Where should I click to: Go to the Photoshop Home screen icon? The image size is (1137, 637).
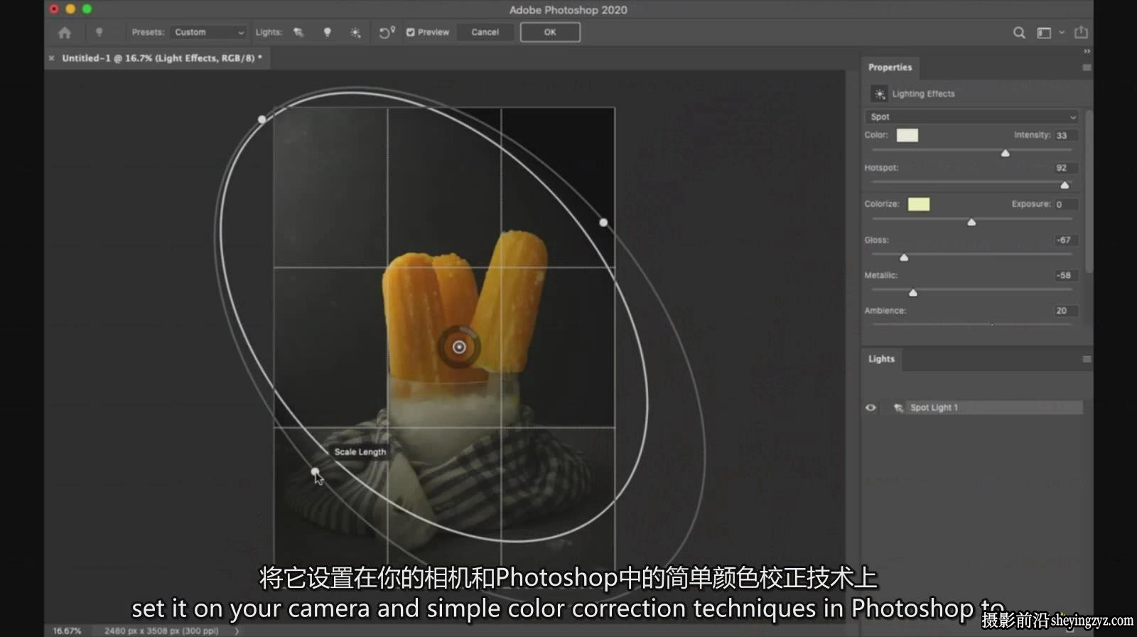[x=65, y=33]
